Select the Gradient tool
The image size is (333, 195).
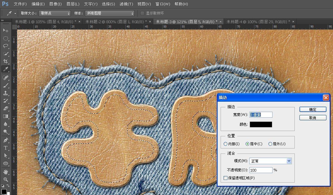pyautogui.click(x=6, y=116)
